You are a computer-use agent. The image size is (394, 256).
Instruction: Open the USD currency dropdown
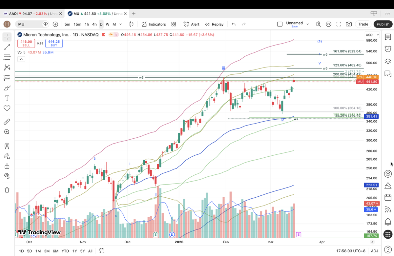click(x=372, y=35)
